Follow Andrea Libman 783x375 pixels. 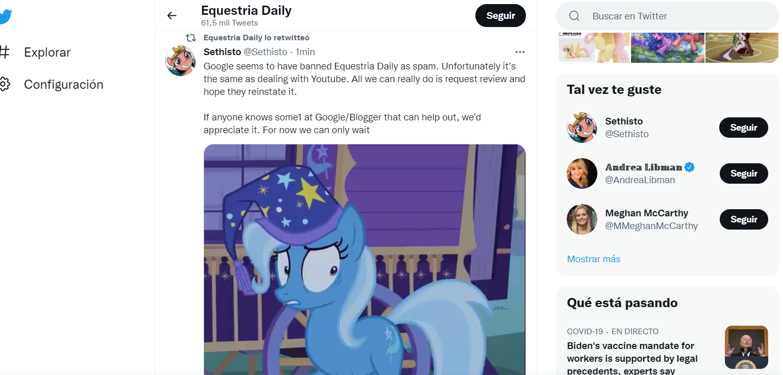point(743,173)
